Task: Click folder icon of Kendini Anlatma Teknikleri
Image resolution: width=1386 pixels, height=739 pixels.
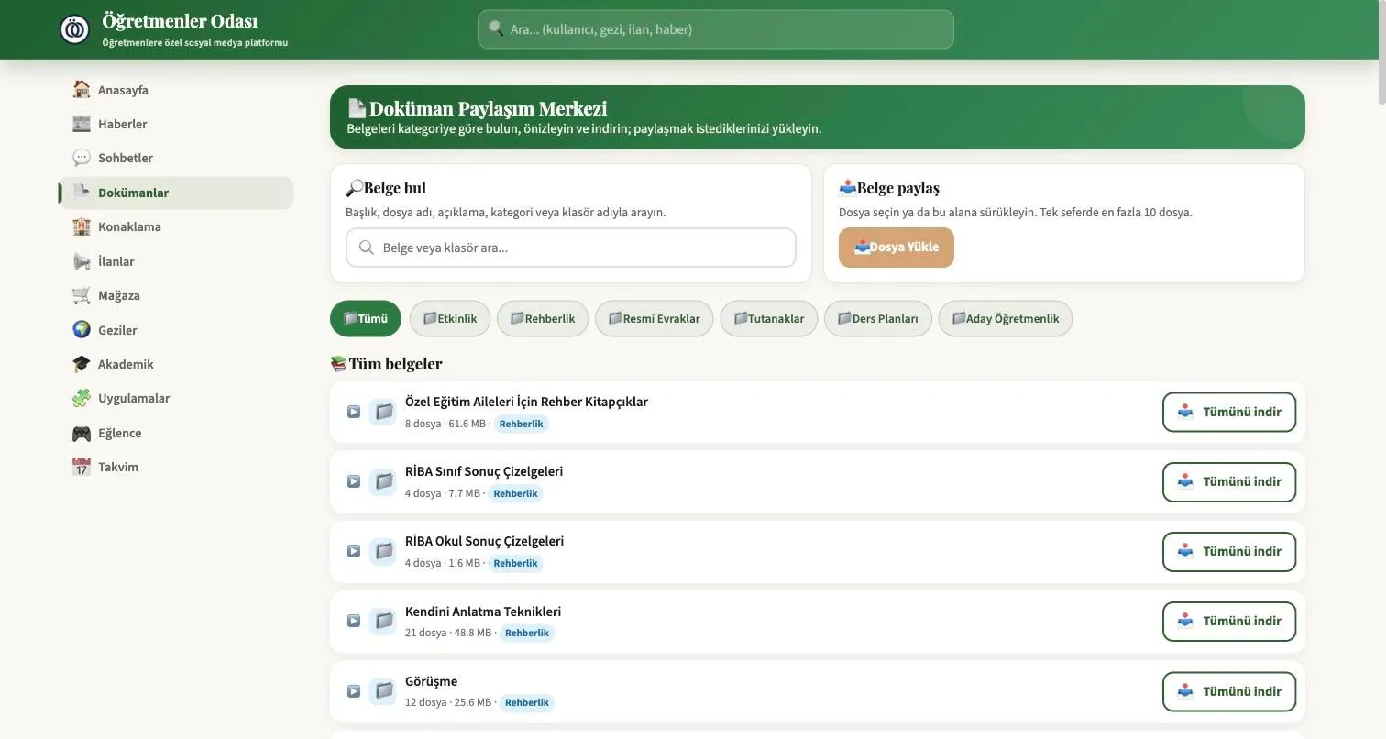Action: 383,621
